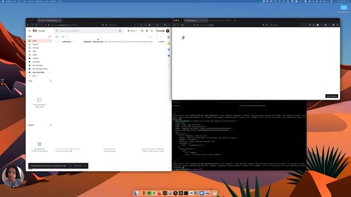Viewport: 351px width, 197px height.
Task: Collapse the Mail section
Action: point(27,37)
